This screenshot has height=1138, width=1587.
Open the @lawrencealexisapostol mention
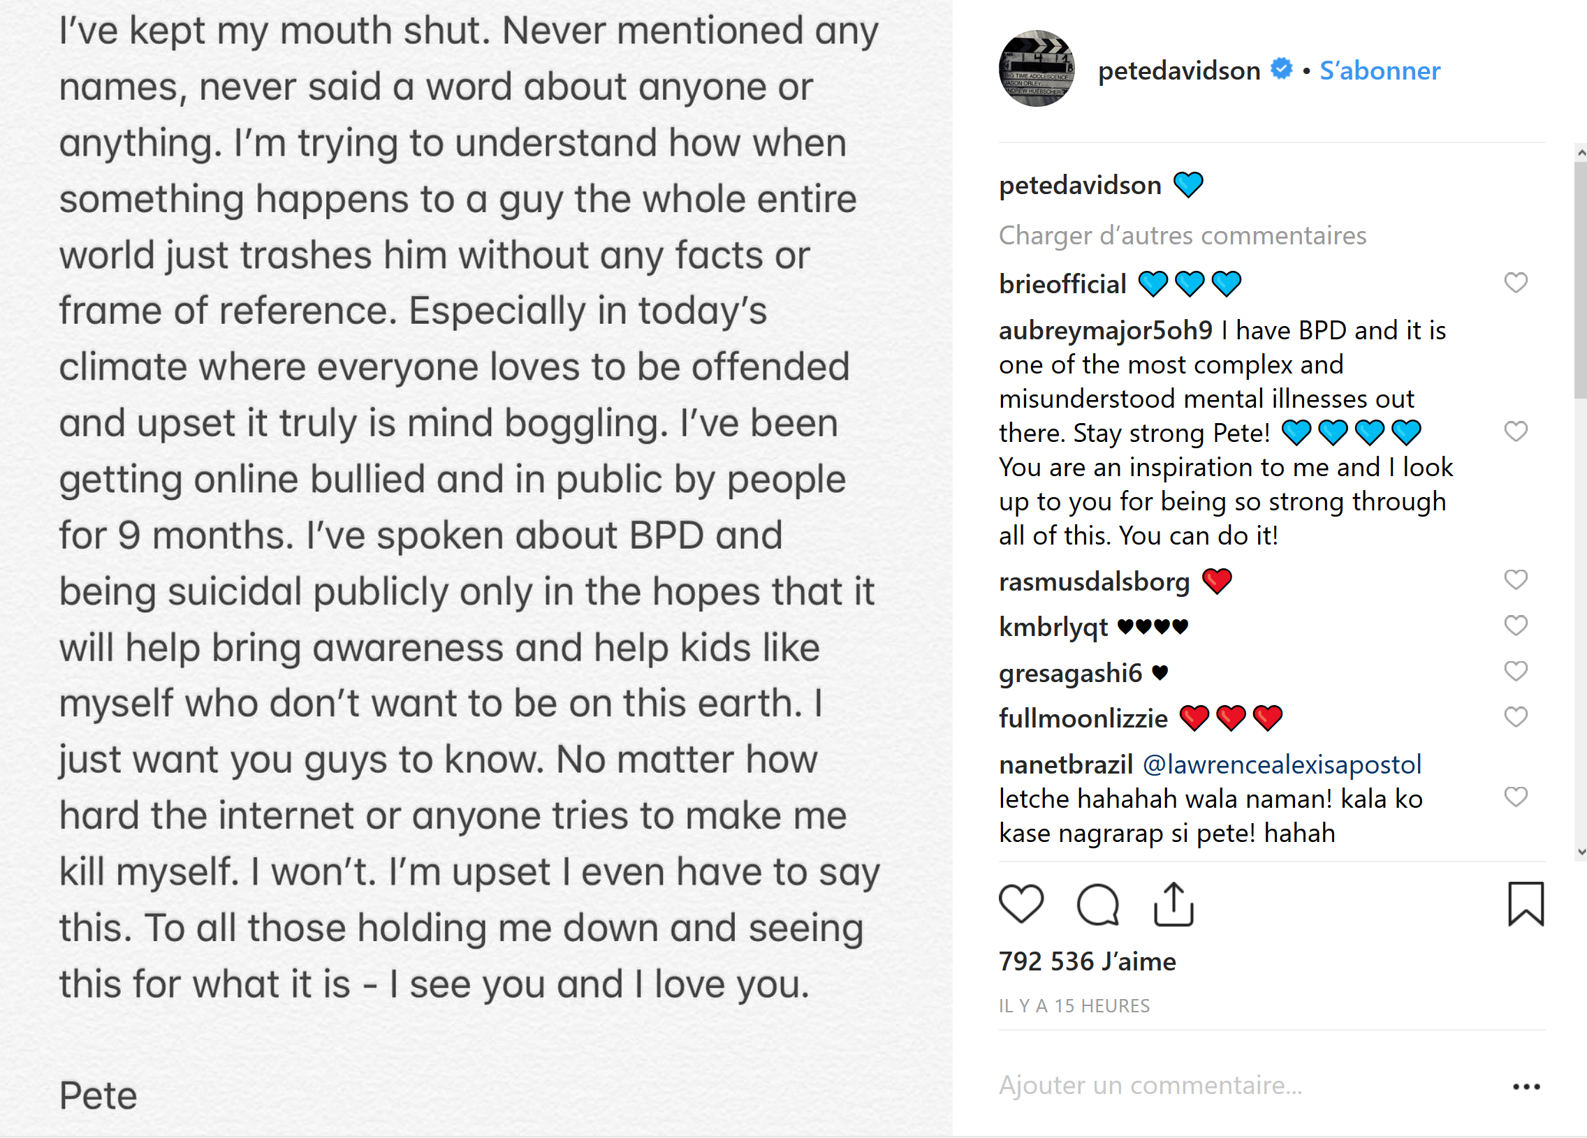[1282, 764]
